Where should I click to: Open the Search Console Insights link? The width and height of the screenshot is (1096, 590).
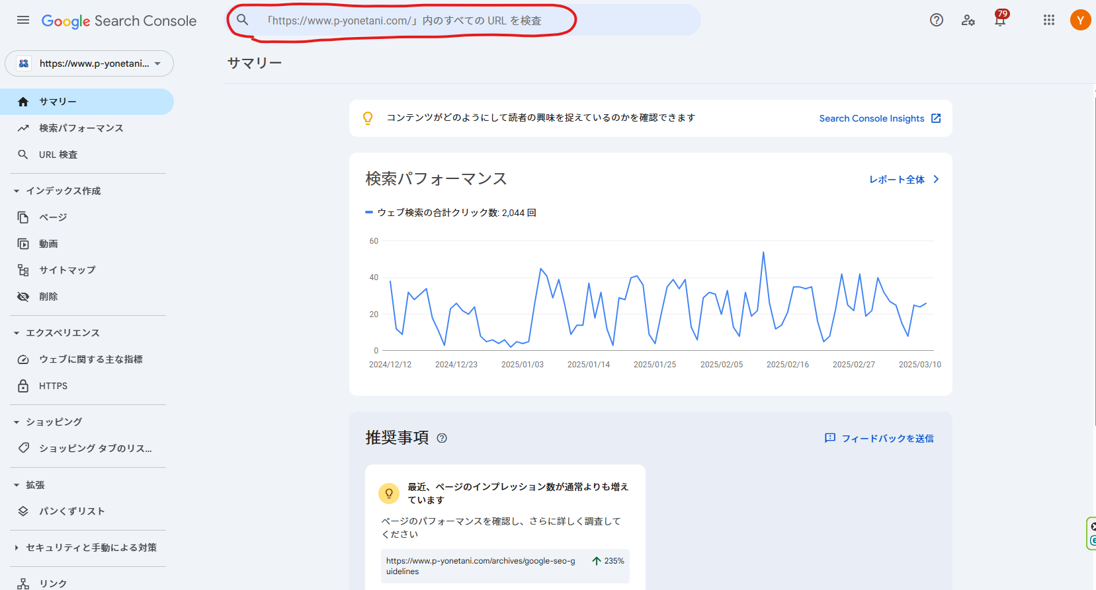coord(879,118)
